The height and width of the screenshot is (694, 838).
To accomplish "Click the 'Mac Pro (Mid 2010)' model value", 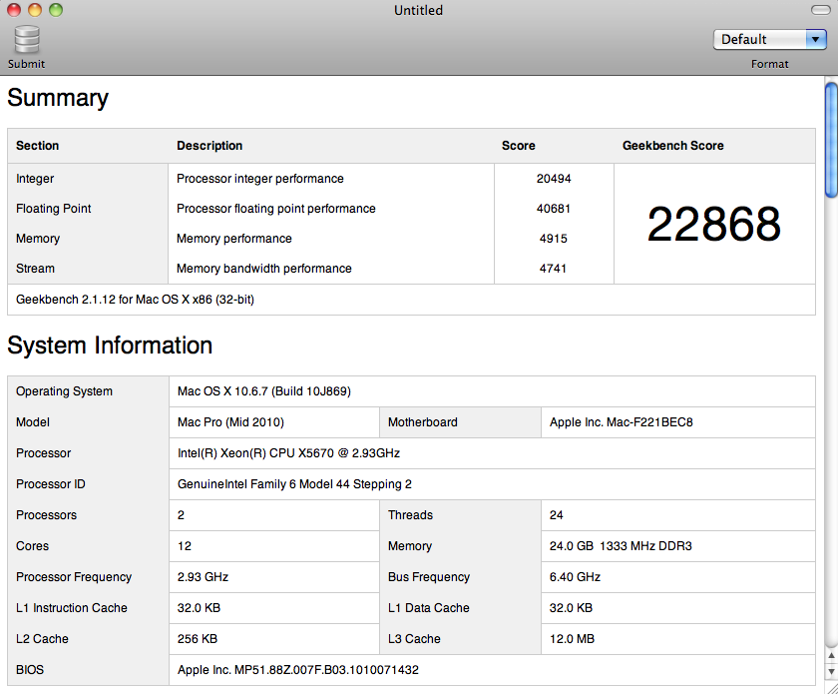I will tap(230, 422).
